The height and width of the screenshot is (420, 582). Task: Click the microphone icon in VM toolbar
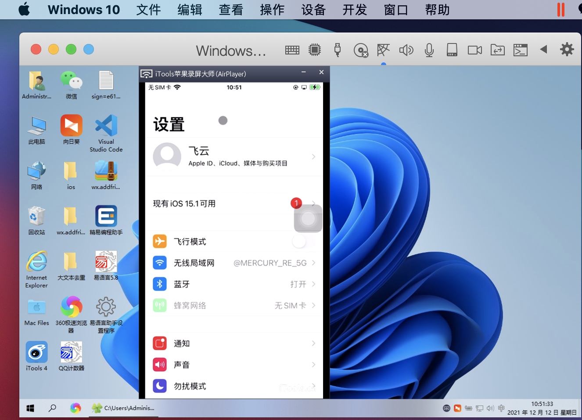point(429,50)
